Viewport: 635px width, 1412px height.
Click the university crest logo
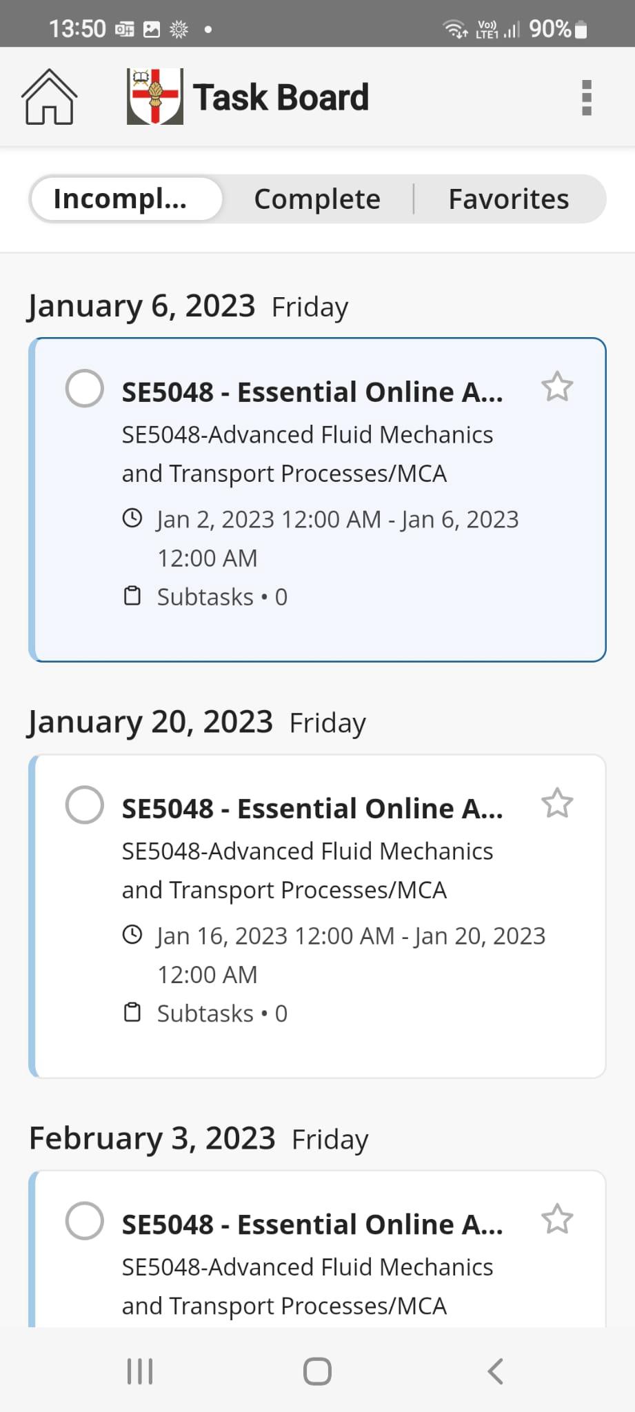click(154, 97)
